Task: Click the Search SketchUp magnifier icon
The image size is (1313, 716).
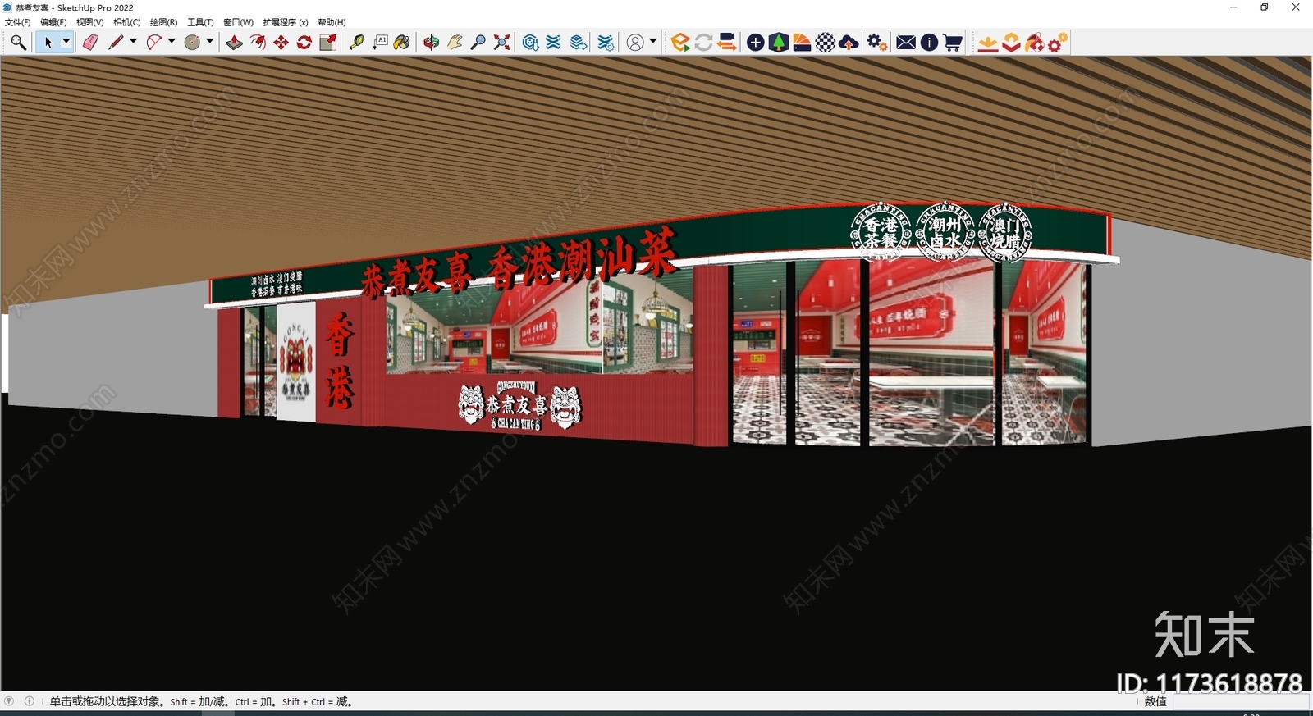Action: [18, 43]
